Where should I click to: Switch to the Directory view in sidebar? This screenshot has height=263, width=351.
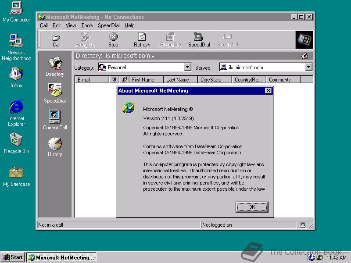tap(55, 67)
